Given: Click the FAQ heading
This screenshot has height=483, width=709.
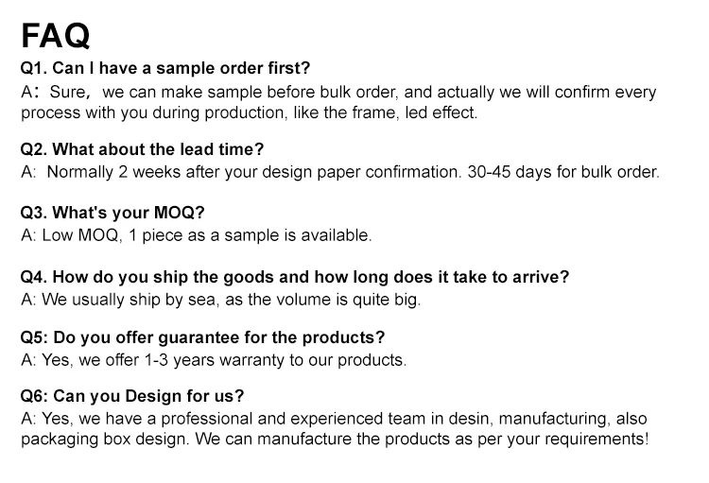Looking at the screenshot, I should pyautogui.click(x=56, y=35).
